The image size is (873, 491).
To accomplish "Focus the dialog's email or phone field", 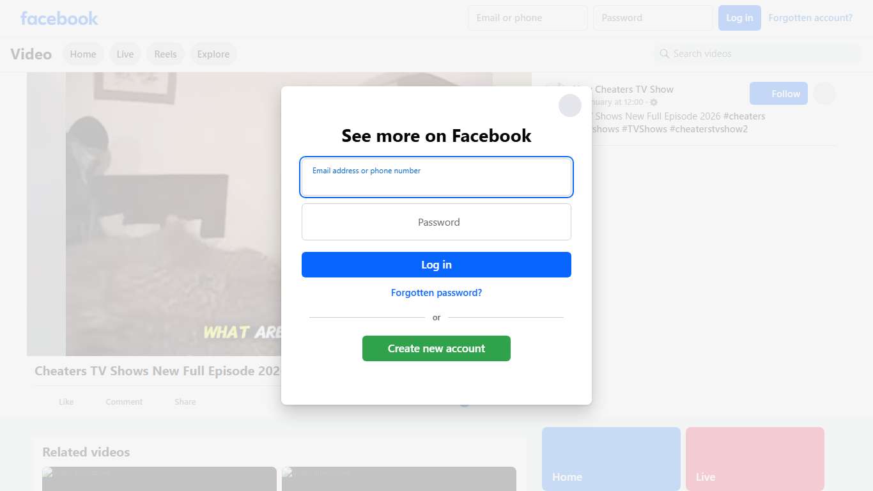I will pyautogui.click(x=436, y=177).
